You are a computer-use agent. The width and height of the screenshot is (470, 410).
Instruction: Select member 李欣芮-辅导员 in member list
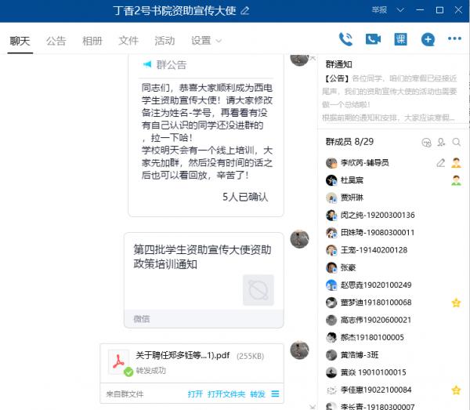pos(364,163)
